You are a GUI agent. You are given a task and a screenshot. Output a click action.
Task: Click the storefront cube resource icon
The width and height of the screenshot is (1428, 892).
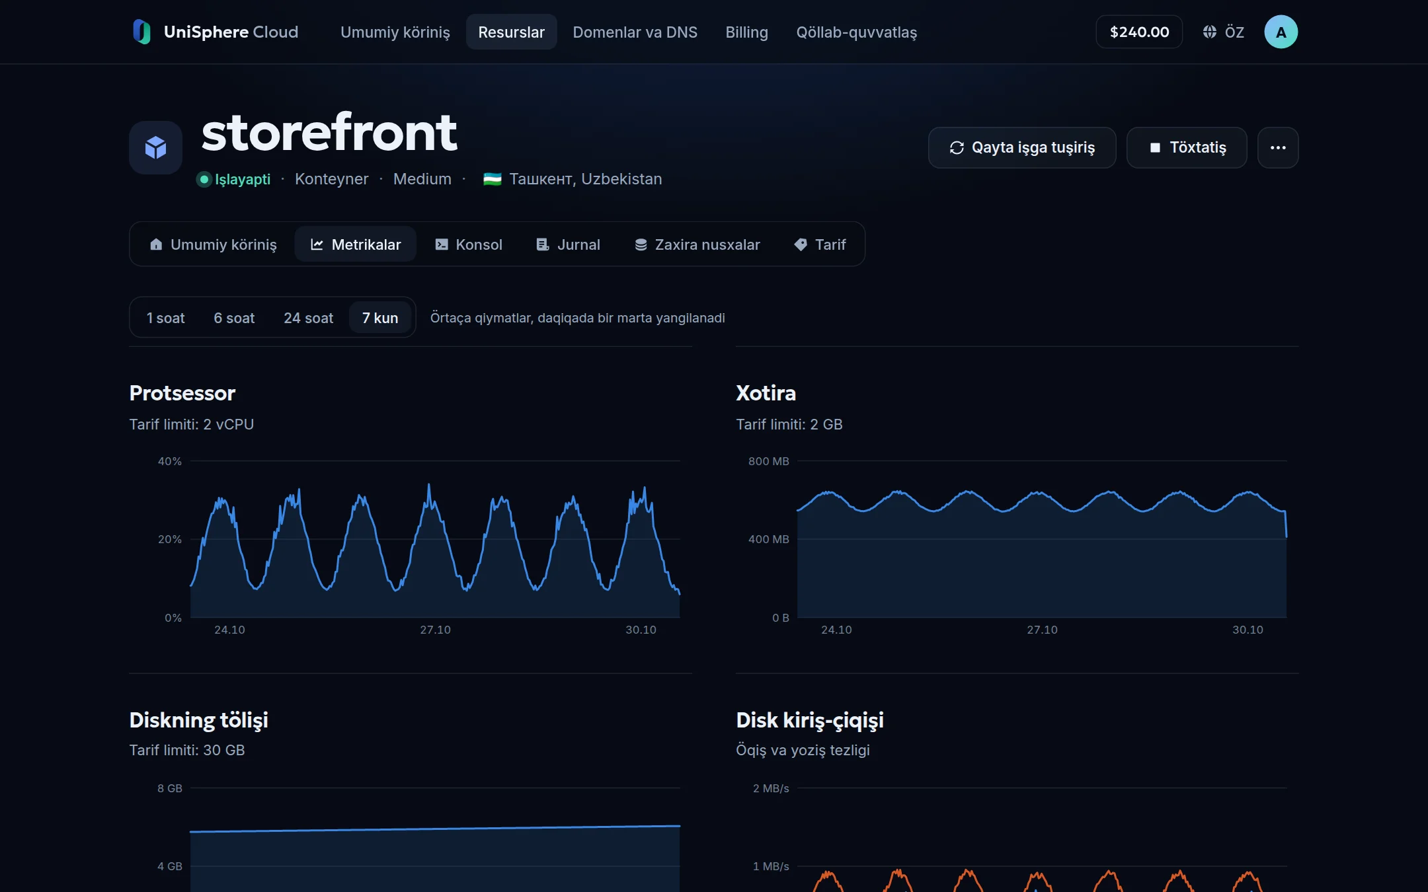coord(155,147)
